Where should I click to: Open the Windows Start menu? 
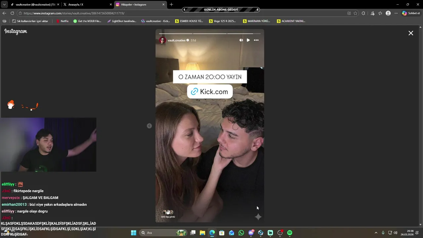(x=134, y=233)
